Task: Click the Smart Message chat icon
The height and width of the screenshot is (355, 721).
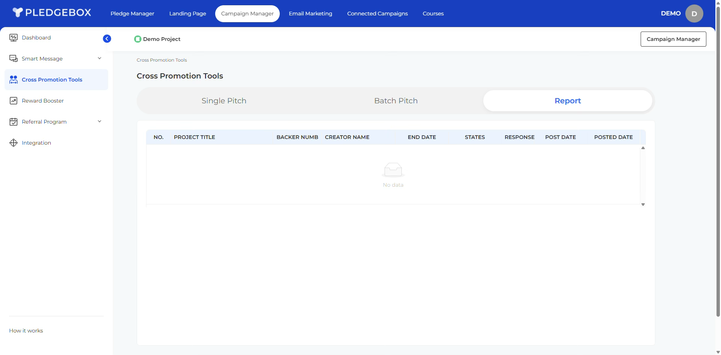Action: pyautogui.click(x=14, y=59)
